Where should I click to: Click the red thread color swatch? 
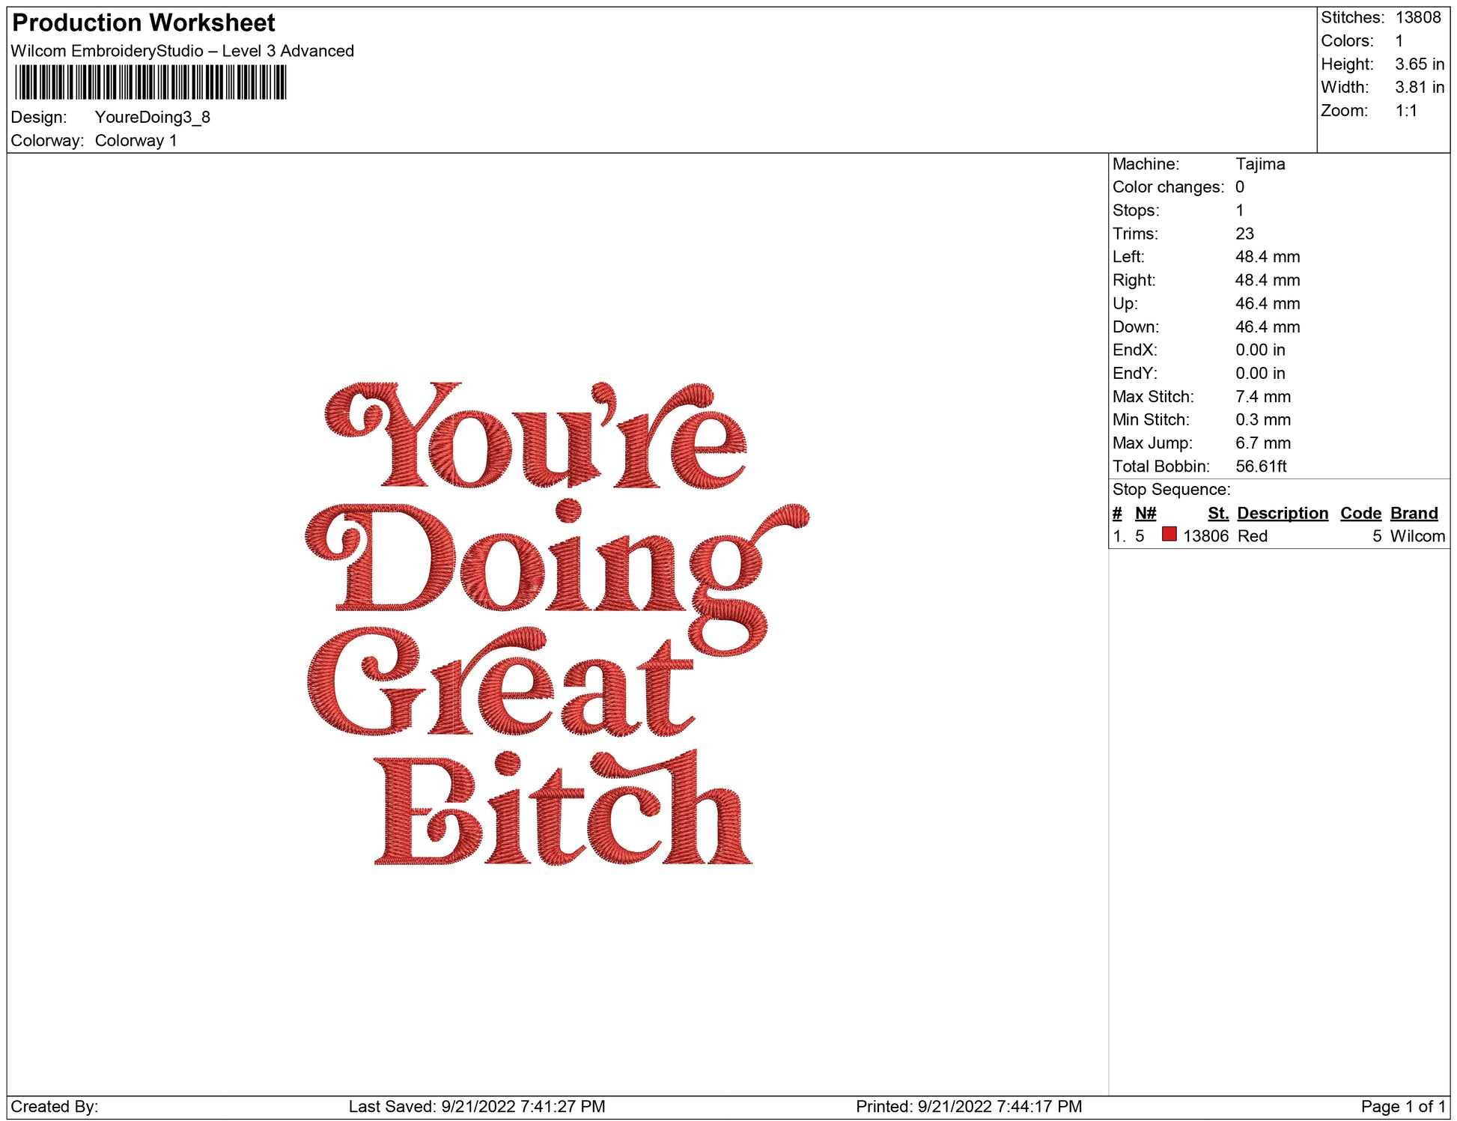click(x=1169, y=534)
